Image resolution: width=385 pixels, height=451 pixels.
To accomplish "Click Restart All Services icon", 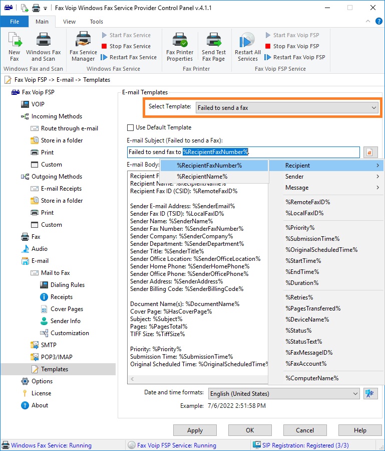I will pos(247,47).
